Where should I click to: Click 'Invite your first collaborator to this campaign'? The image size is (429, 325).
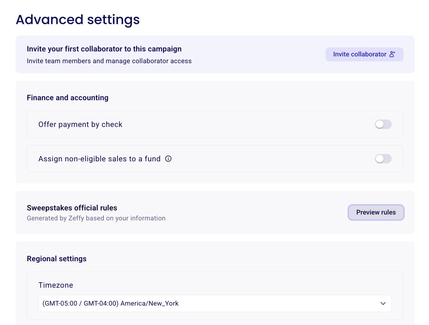pyautogui.click(x=104, y=49)
